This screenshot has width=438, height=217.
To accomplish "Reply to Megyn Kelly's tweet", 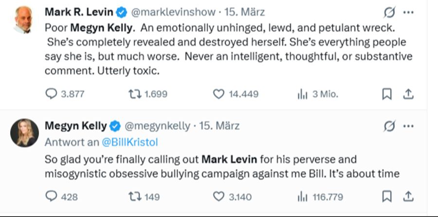I will click(x=51, y=197).
